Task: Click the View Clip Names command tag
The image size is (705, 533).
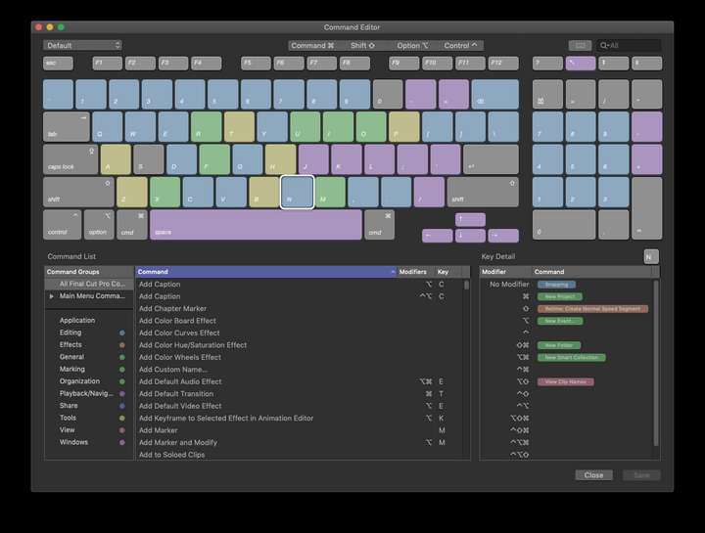Action: coord(566,381)
